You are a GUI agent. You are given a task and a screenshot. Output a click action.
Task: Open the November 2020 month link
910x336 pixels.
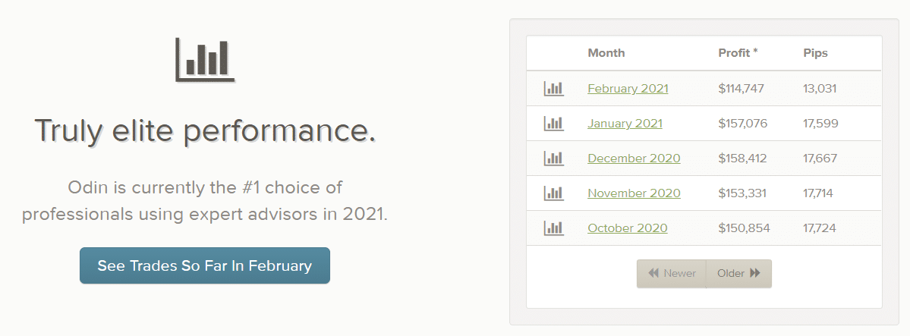[x=634, y=193]
